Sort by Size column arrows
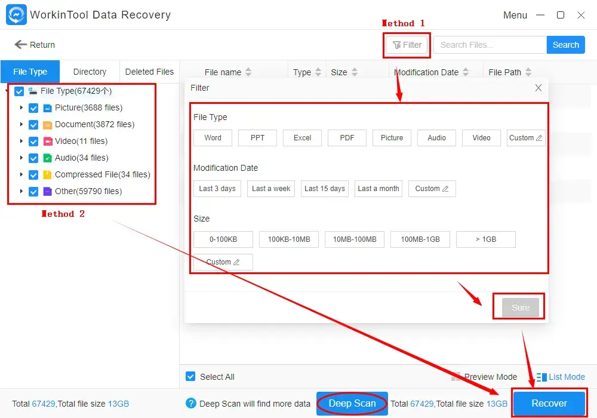This screenshot has height=418, width=597. click(355, 72)
